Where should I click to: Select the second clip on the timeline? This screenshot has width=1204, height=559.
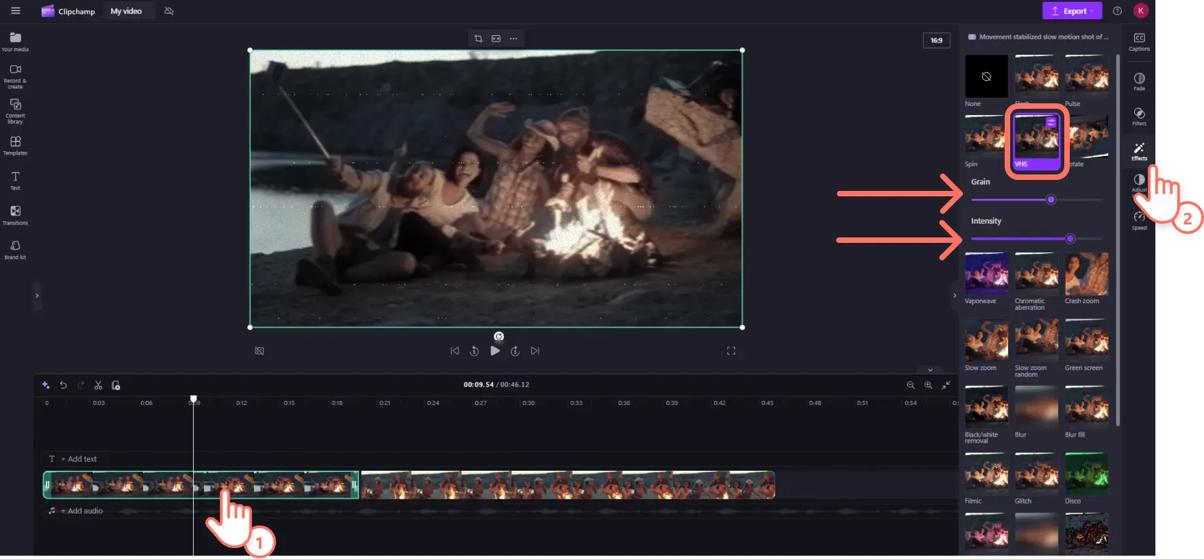coord(568,485)
